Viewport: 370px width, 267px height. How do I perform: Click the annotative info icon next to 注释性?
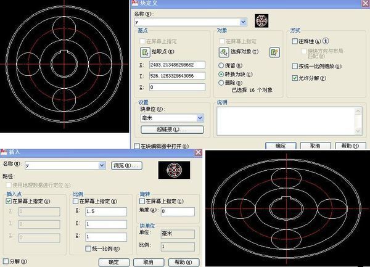[326, 41]
